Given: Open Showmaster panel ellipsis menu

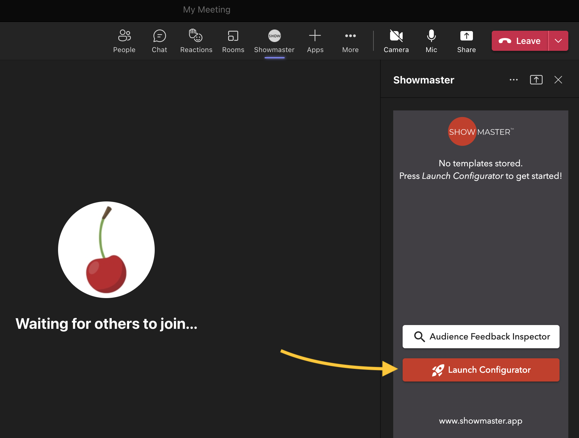Looking at the screenshot, I should click(514, 80).
